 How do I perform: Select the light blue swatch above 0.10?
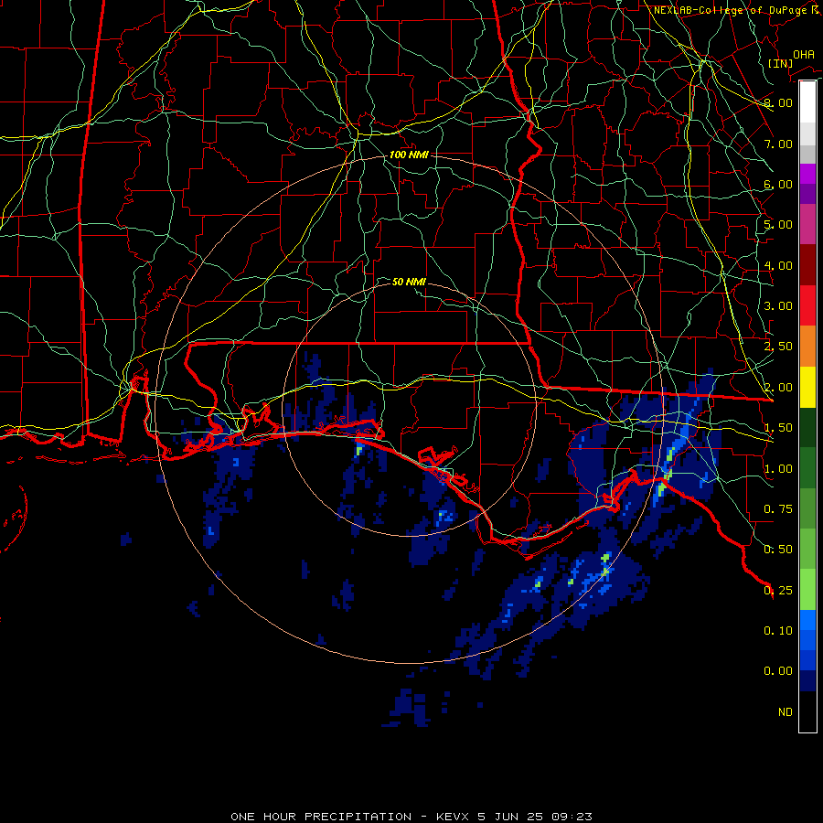pos(807,620)
